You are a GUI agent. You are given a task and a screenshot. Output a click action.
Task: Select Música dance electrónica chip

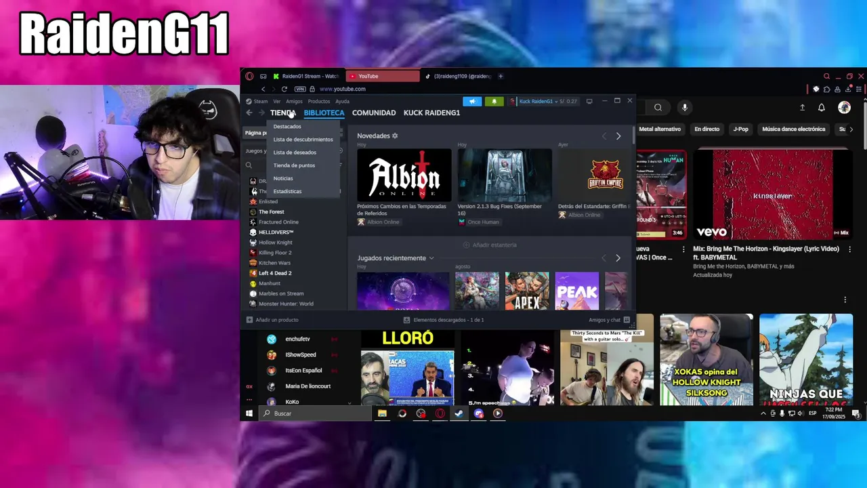(793, 129)
